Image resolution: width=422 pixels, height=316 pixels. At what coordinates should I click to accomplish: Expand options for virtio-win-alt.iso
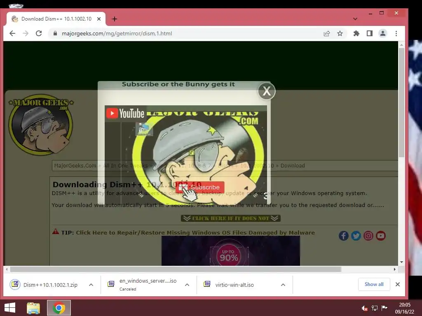click(x=283, y=285)
